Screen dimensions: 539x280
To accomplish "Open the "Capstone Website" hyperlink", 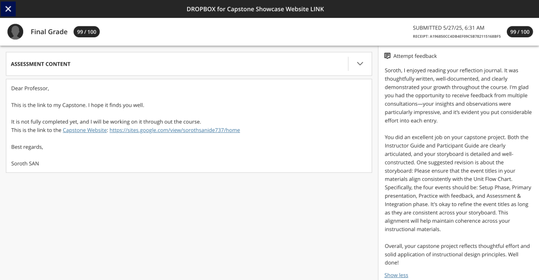I will click(x=85, y=130).
